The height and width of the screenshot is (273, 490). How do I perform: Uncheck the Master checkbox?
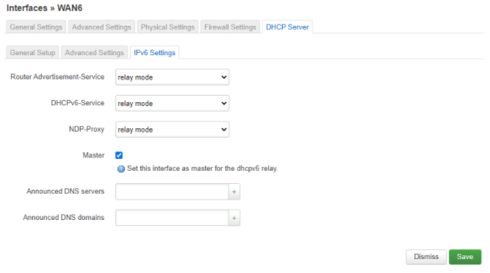point(119,155)
